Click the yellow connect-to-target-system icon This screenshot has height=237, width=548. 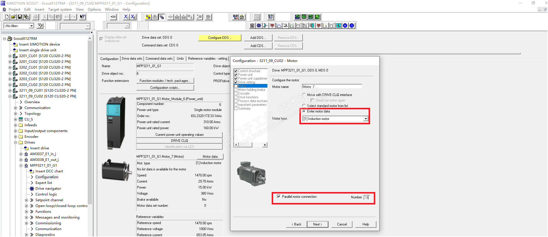148,17
